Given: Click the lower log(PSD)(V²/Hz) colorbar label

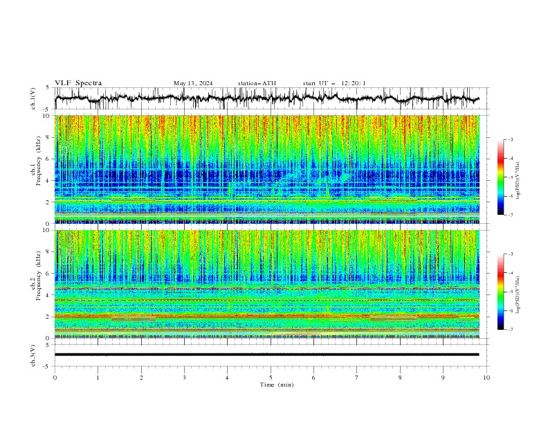Looking at the screenshot, I should click(x=518, y=295).
